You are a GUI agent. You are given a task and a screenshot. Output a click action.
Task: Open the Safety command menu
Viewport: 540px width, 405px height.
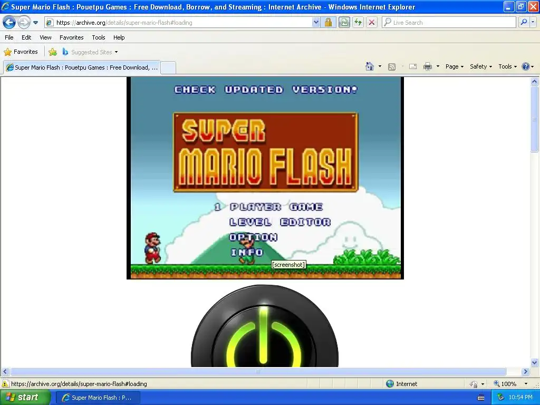coord(481,66)
